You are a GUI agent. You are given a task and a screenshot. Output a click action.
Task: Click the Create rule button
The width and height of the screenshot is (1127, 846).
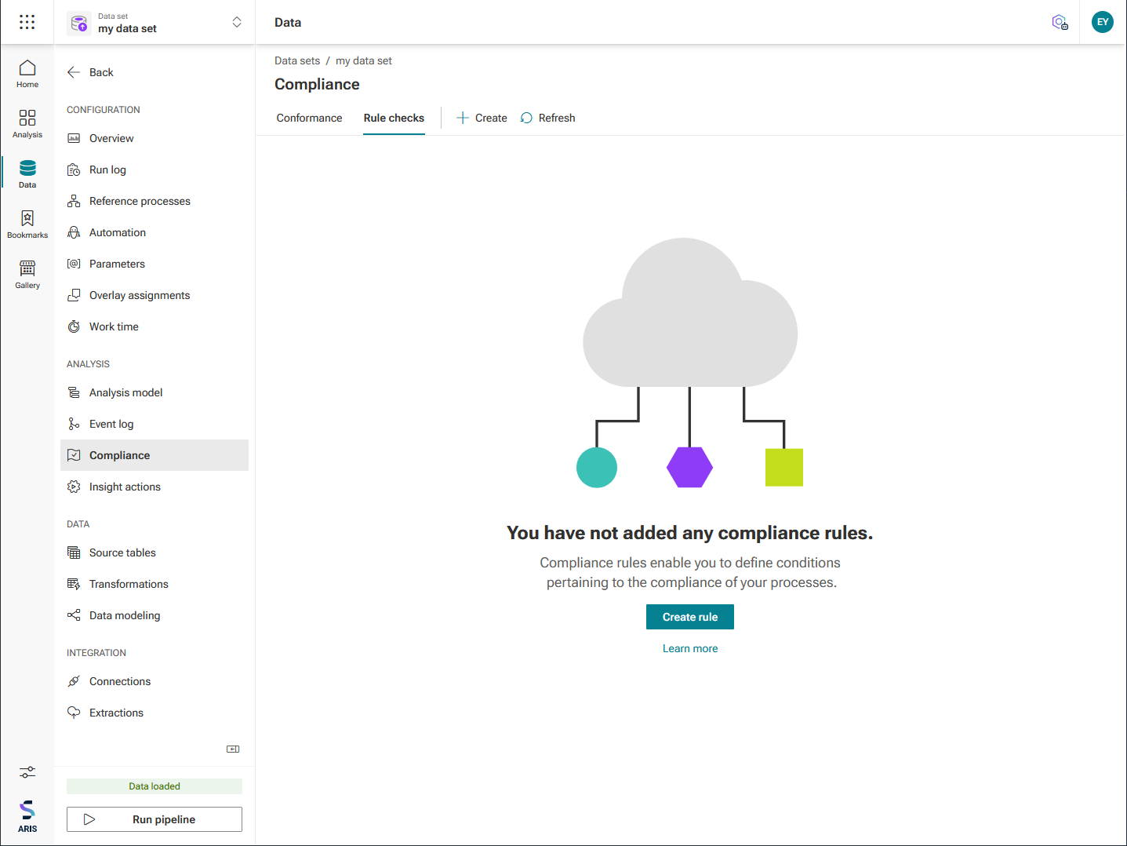[690, 617]
